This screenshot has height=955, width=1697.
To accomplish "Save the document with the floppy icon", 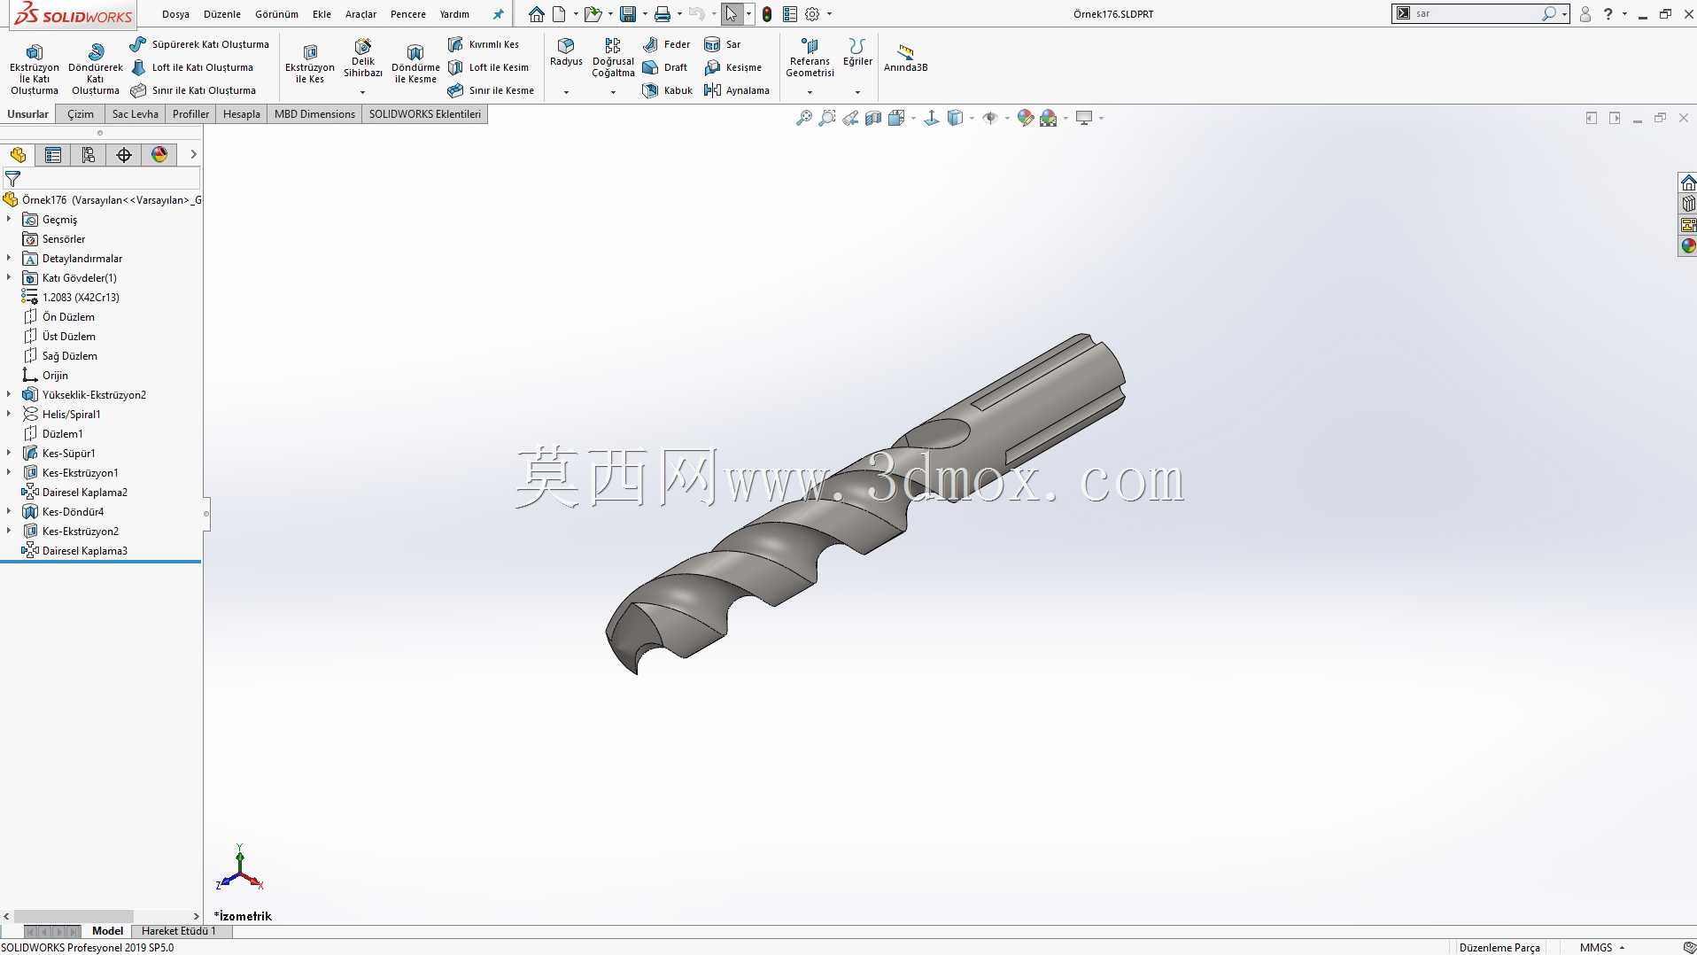I will point(628,14).
